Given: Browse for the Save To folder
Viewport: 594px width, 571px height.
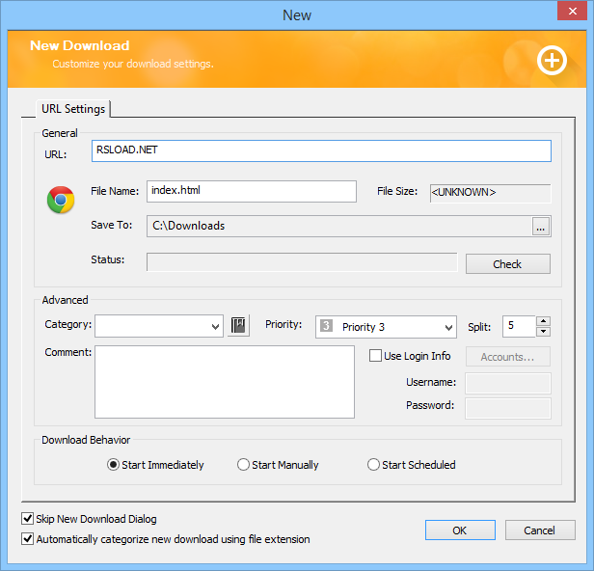Looking at the screenshot, I should [x=541, y=227].
